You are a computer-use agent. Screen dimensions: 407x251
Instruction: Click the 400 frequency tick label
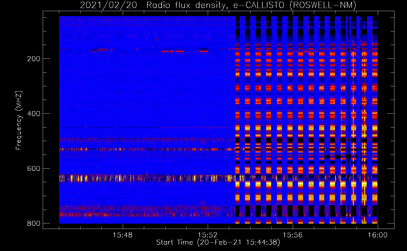tap(34, 114)
